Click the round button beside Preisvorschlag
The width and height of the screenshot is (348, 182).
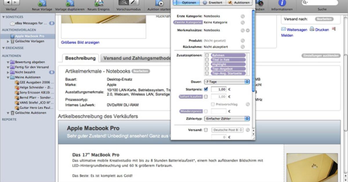pyautogui.click(x=247, y=104)
